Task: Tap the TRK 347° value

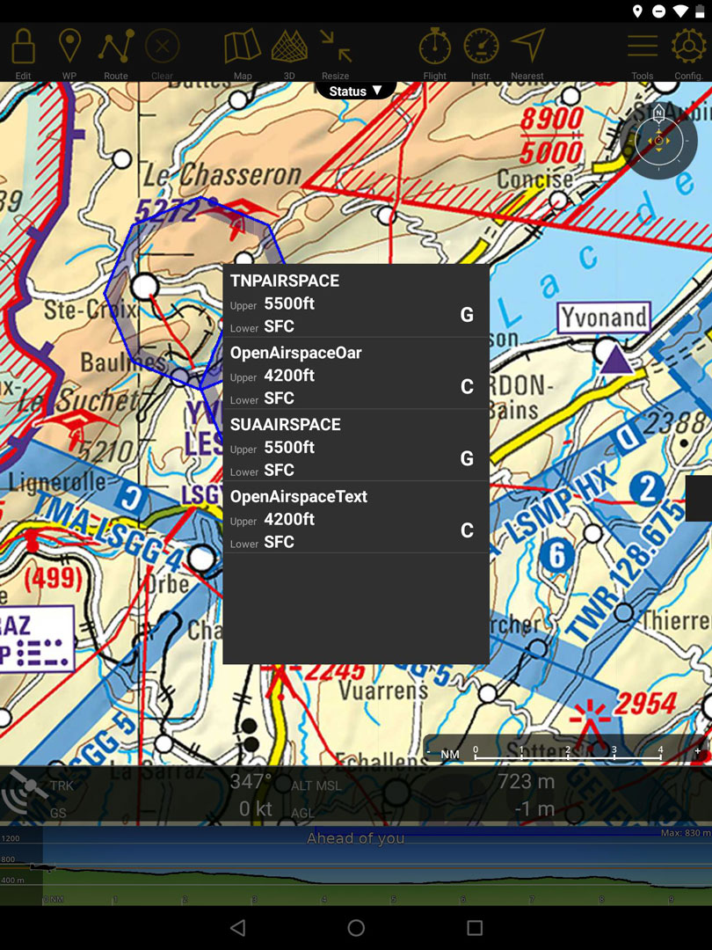Action: [251, 782]
